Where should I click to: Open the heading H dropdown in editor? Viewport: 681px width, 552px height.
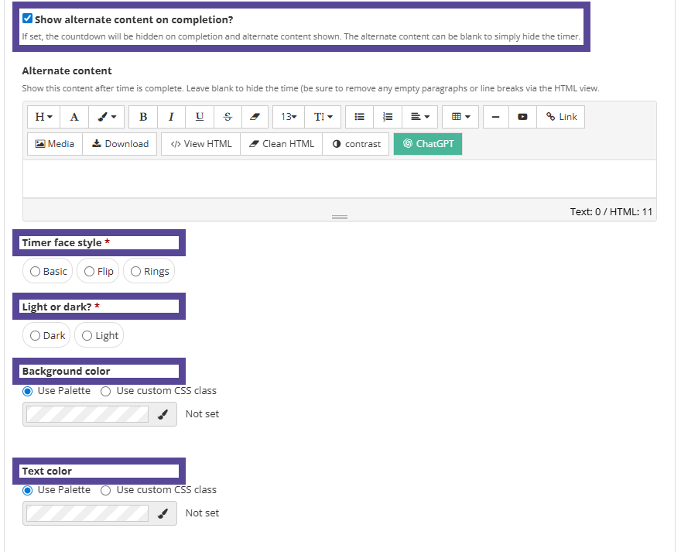tap(43, 117)
